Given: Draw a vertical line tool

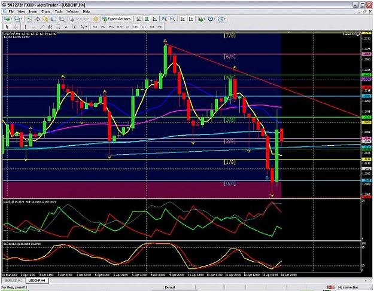Looking at the screenshot, I should point(25,27).
